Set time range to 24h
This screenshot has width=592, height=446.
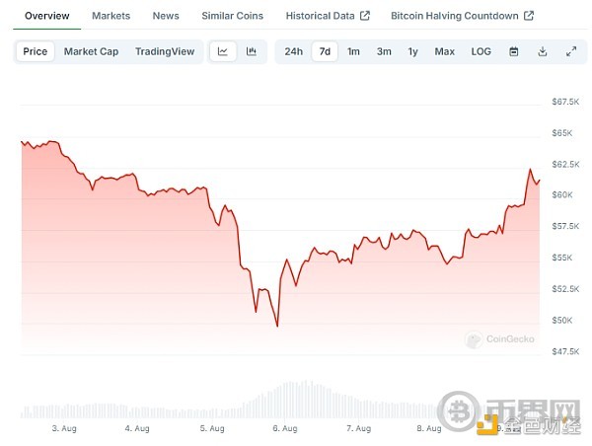[x=293, y=51]
